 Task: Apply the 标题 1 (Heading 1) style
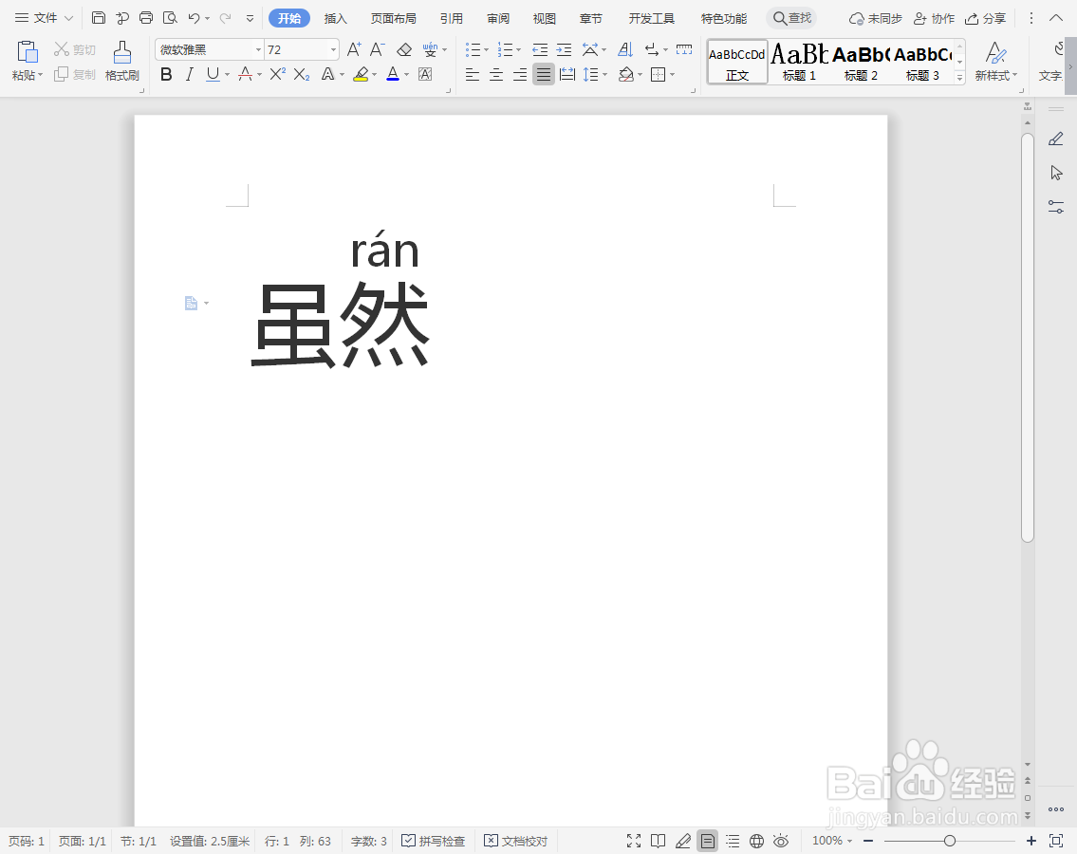(799, 61)
